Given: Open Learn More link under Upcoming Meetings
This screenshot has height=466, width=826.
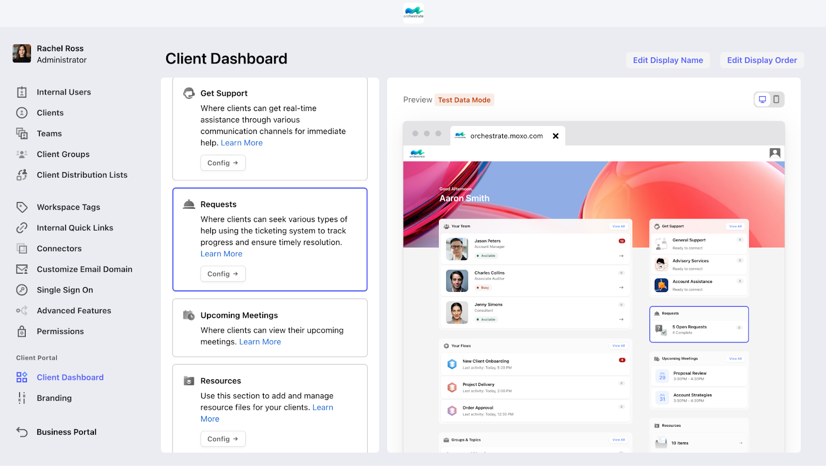Looking at the screenshot, I should pos(260,341).
